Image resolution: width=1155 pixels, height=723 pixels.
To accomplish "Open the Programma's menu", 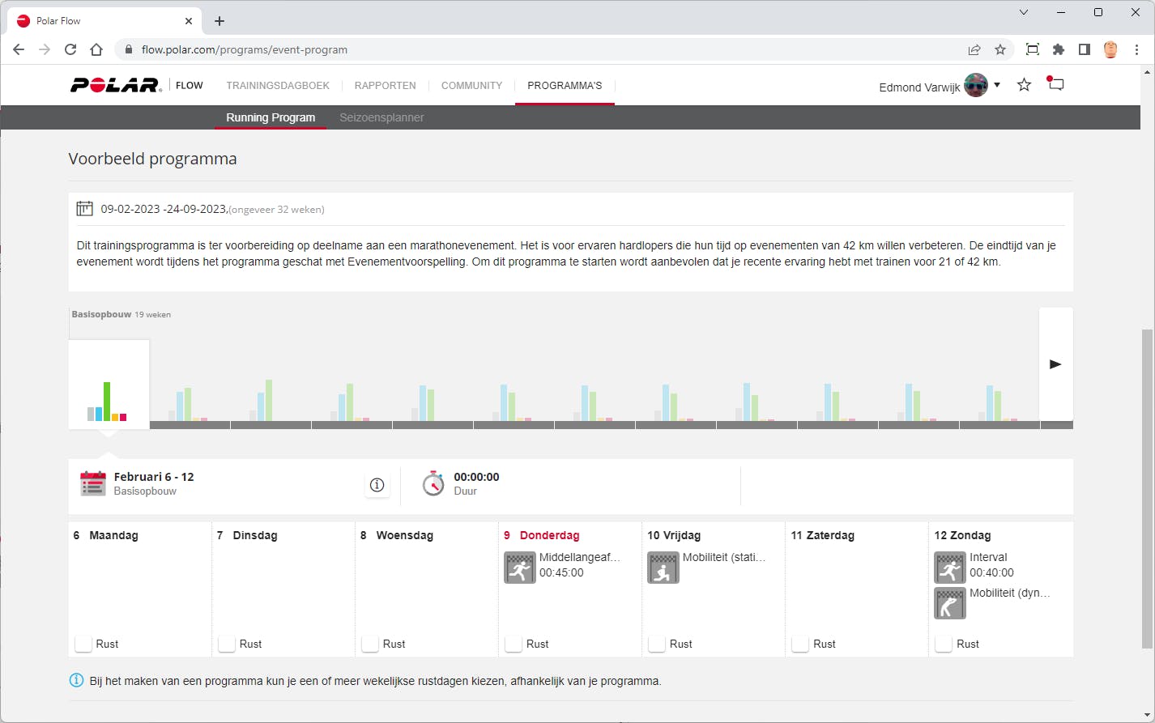I will pyautogui.click(x=565, y=85).
